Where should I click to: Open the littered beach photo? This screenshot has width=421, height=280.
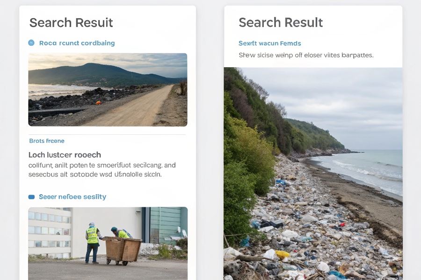click(x=313, y=174)
